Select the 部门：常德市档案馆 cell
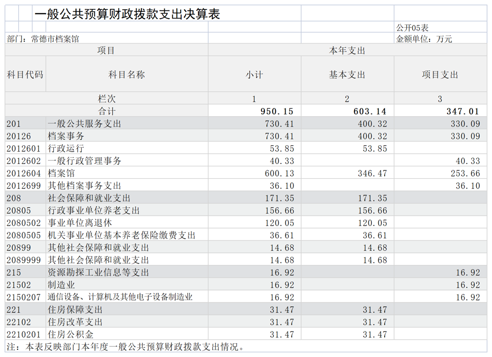492x357 pixels. pyautogui.click(x=107, y=38)
